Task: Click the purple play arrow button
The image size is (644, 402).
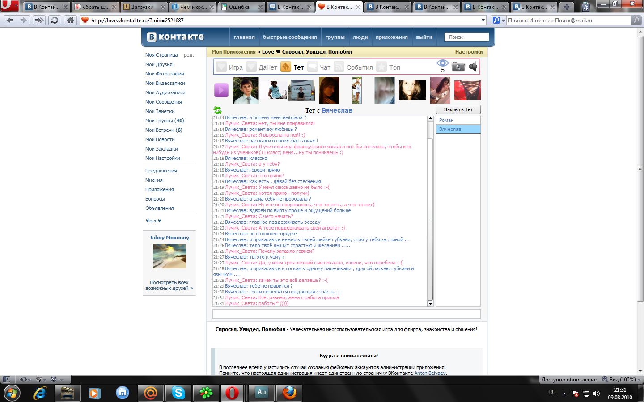Action: pyautogui.click(x=221, y=90)
